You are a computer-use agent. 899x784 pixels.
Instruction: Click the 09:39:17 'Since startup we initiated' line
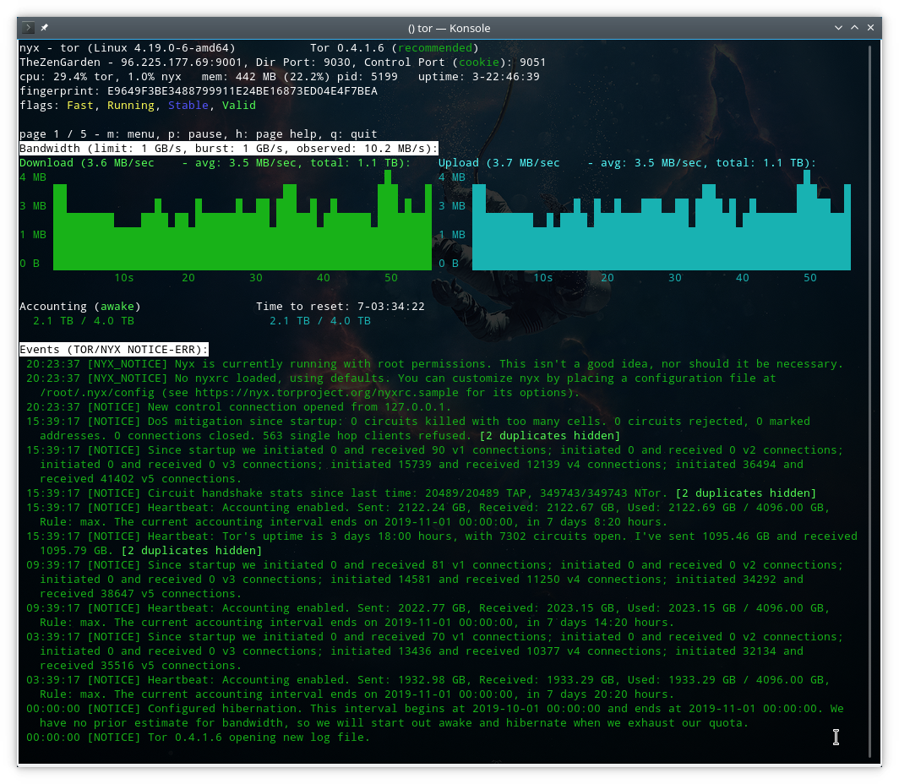click(x=434, y=579)
